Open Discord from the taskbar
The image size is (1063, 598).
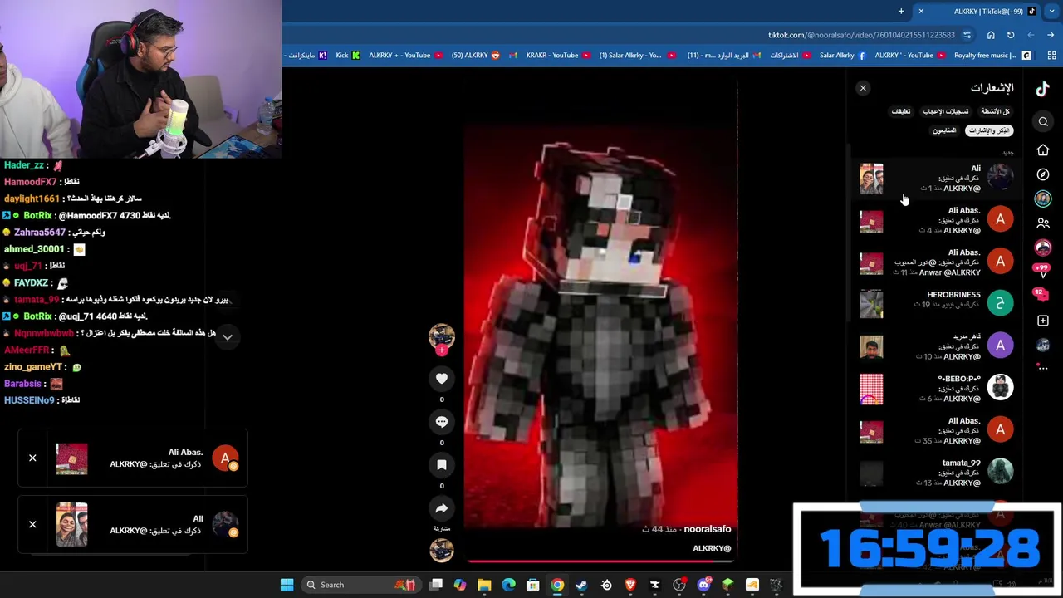click(x=703, y=585)
